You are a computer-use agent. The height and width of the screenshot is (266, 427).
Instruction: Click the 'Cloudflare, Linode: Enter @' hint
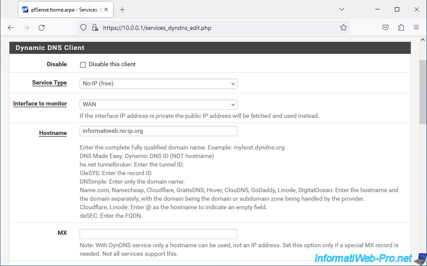(173, 208)
